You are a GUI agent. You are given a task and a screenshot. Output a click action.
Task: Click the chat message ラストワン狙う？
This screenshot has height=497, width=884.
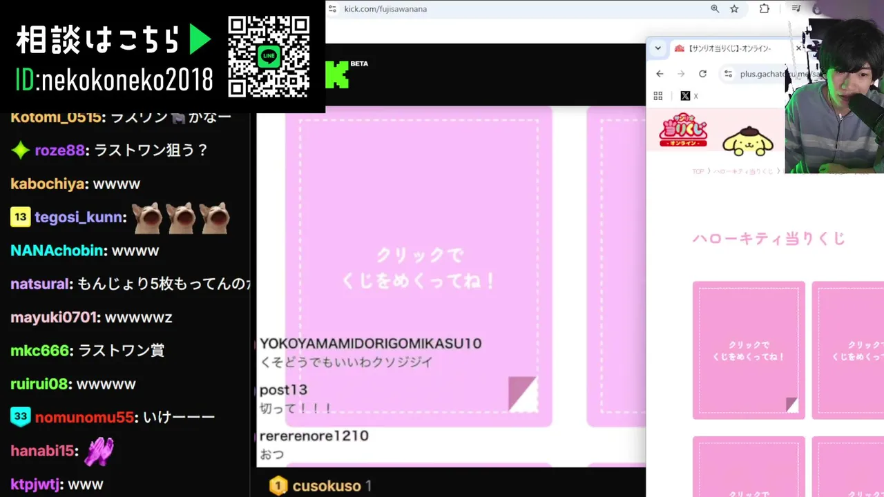(151, 150)
